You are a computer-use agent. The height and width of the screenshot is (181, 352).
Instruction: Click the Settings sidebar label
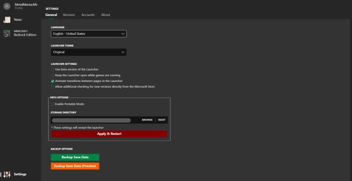(x=20, y=174)
